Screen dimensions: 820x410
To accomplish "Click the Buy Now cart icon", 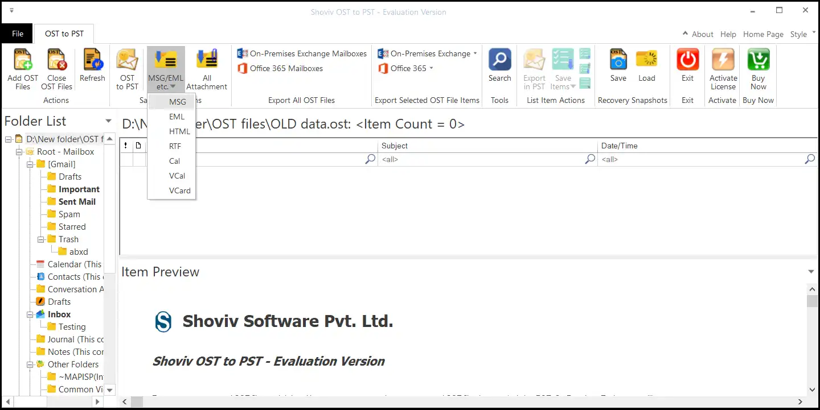I will pyautogui.click(x=758, y=60).
